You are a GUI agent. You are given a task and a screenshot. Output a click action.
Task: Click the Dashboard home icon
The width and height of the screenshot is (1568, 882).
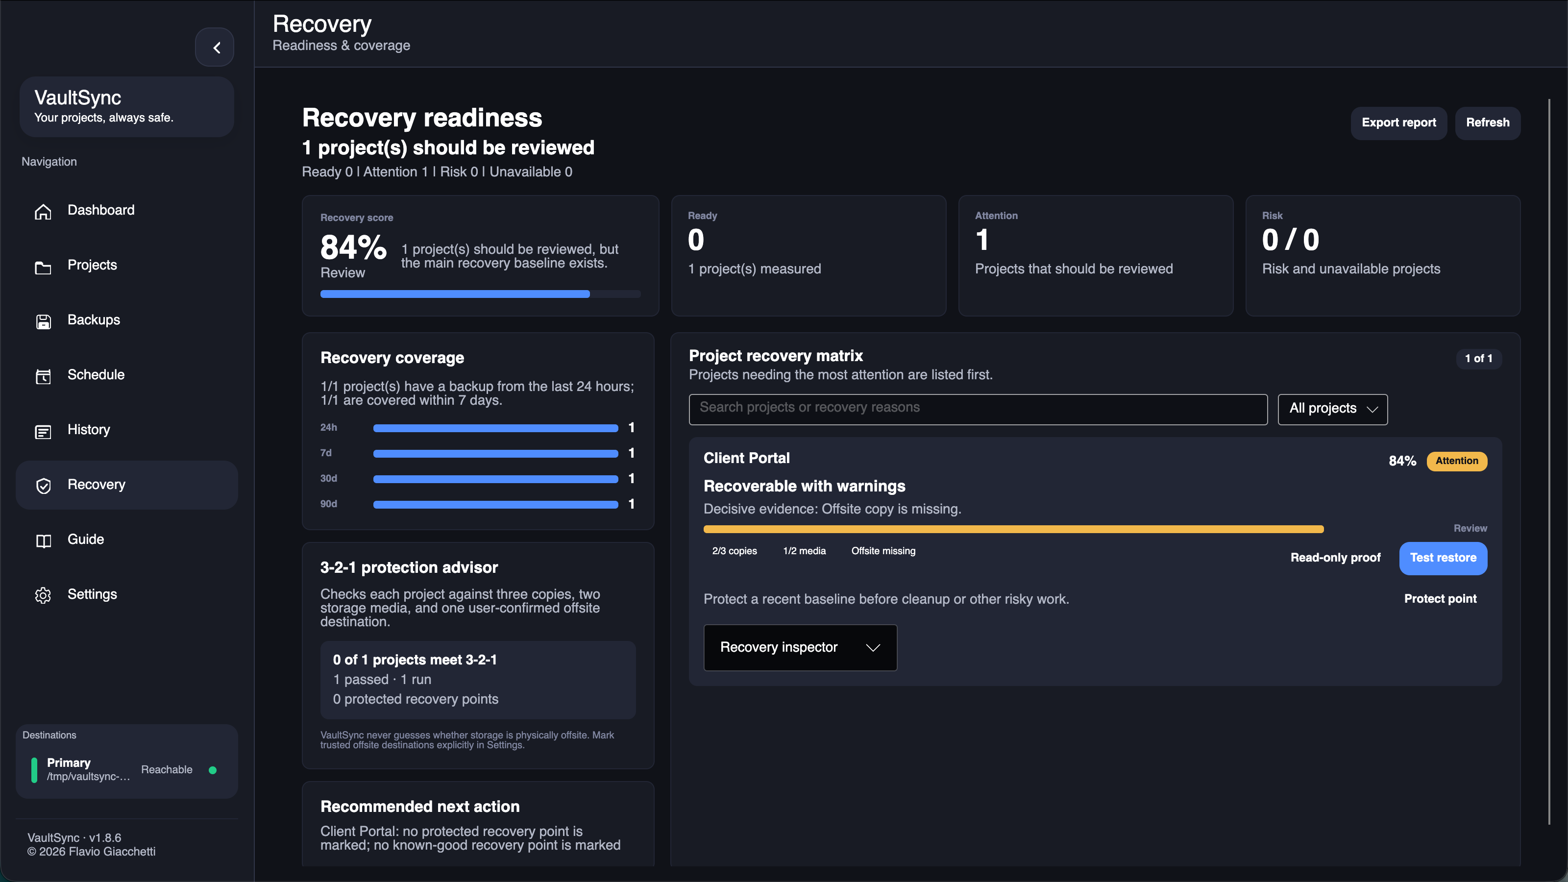pyautogui.click(x=43, y=211)
